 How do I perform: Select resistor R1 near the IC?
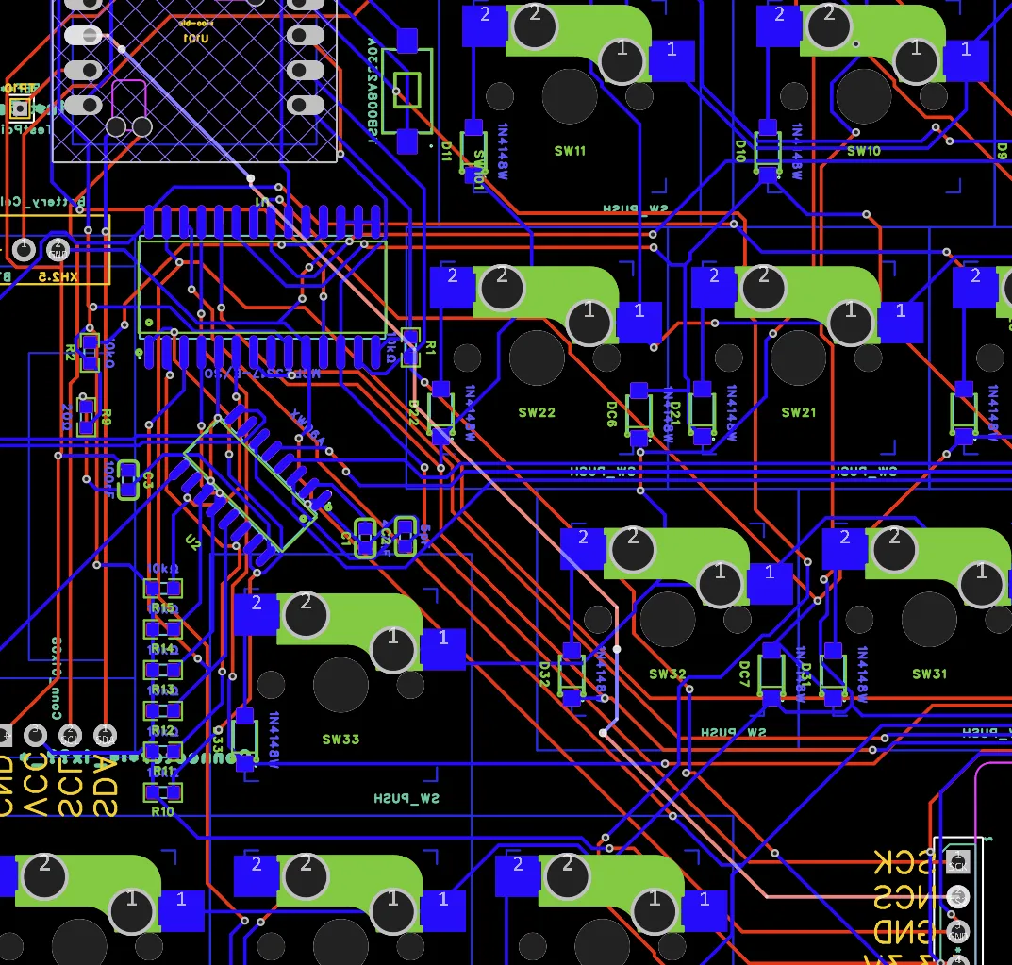pyautogui.click(x=410, y=348)
